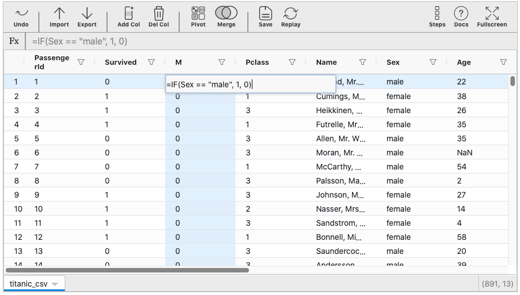Click the Export icon

click(x=87, y=16)
